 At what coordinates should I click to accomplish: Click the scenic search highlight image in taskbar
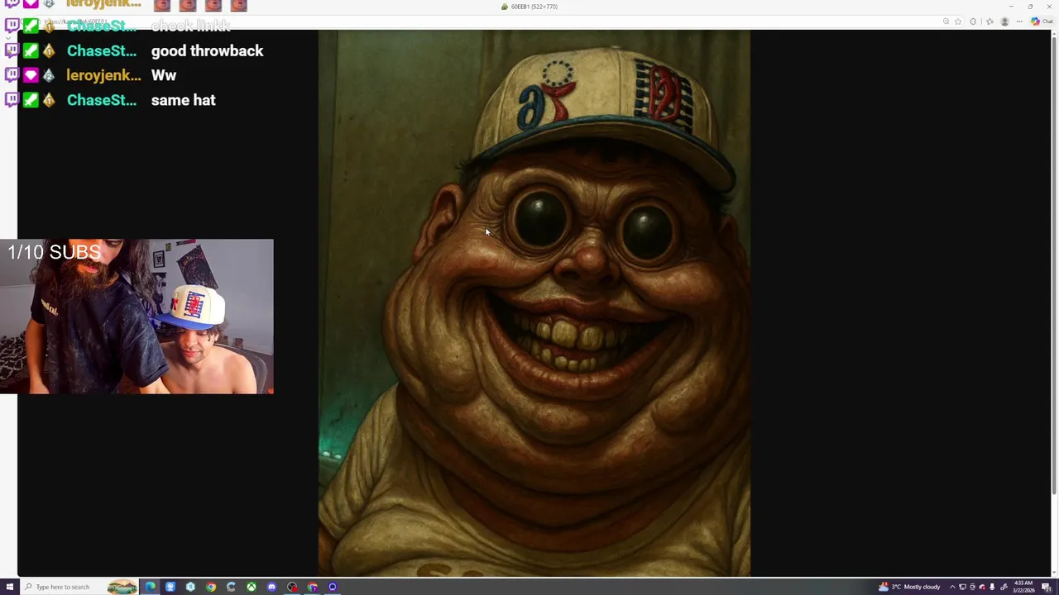tap(122, 587)
